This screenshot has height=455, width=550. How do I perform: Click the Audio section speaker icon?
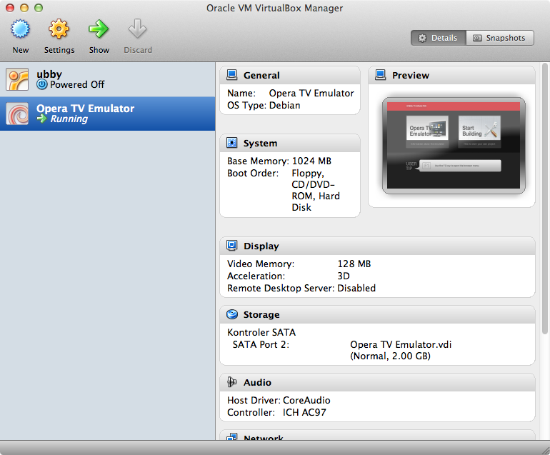[x=231, y=382]
